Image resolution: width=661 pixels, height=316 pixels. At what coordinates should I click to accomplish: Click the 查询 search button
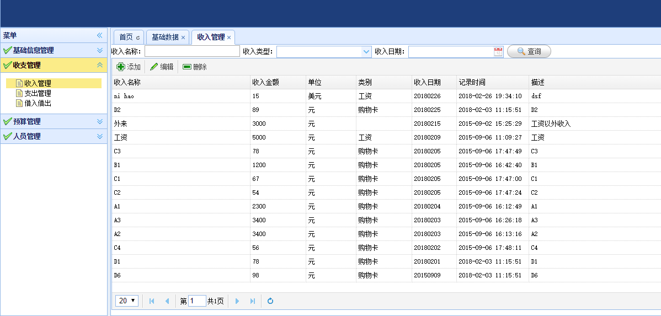(x=529, y=51)
